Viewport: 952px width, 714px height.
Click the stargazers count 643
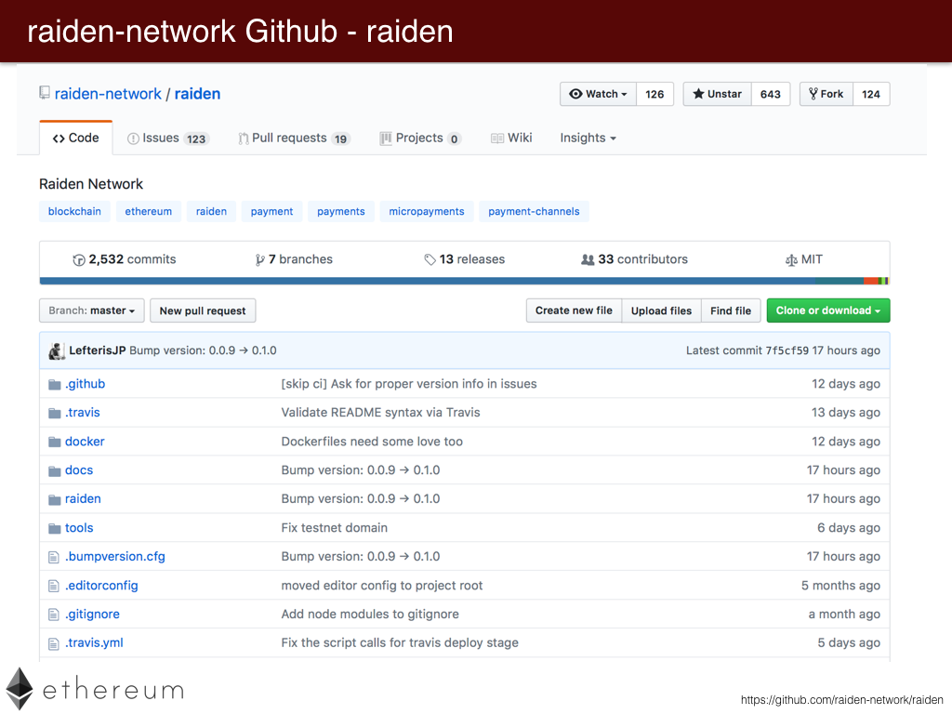tap(771, 94)
